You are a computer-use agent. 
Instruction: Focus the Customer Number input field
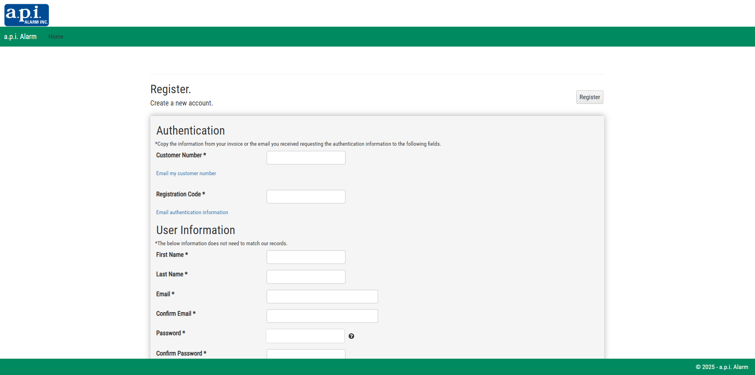pyautogui.click(x=306, y=158)
